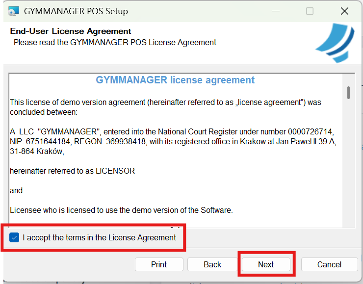Close the GYMMANAGER POS Setup window
Image resolution: width=363 pixels, height=284 pixels.
coord(344,11)
